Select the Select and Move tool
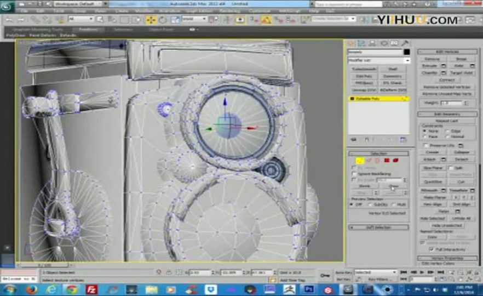Image resolution: width=483 pixels, height=296 pixels. [151, 20]
